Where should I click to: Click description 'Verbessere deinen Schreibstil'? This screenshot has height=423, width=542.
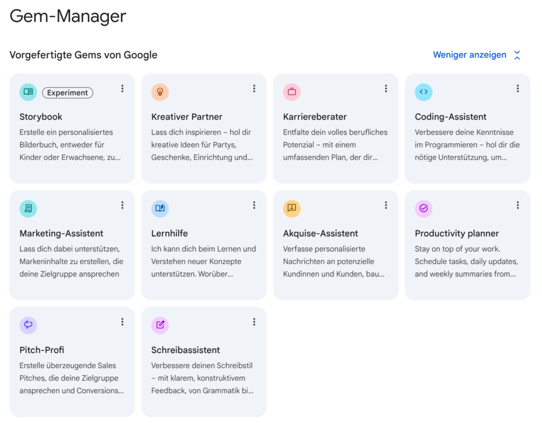(202, 379)
